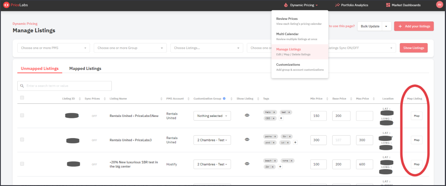Add a tag to Rentals United - PriceLabs1New

[x=281, y=118]
